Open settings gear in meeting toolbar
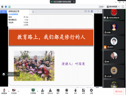Screen dimensions: 126x95 pos(91,91)
